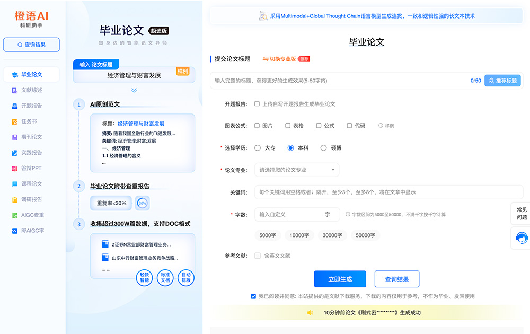
Task: Click the 期刊论文 sidebar icon
Action: click(x=14, y=137)
